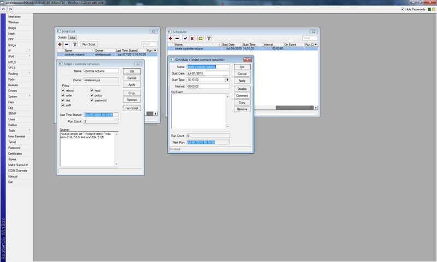437x262 pixels.
Task: Click green status indicator at top right
Action: click(429, 9)
